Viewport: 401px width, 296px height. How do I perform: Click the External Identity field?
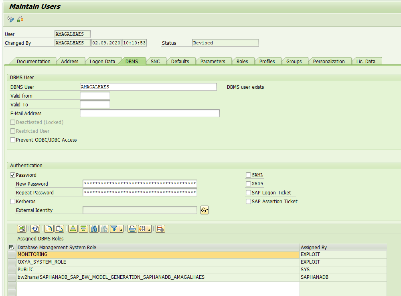click(x=140, y=210)
